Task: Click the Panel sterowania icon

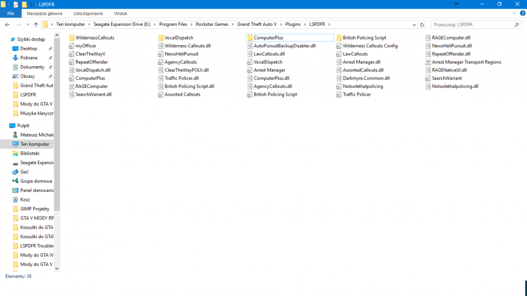Action: (15, 190)
